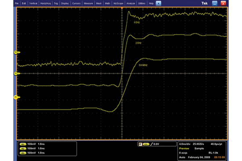Viewport: 242px width, 161px height.
Task: Click the C1 trigger source badge
Action: point(146,144)
